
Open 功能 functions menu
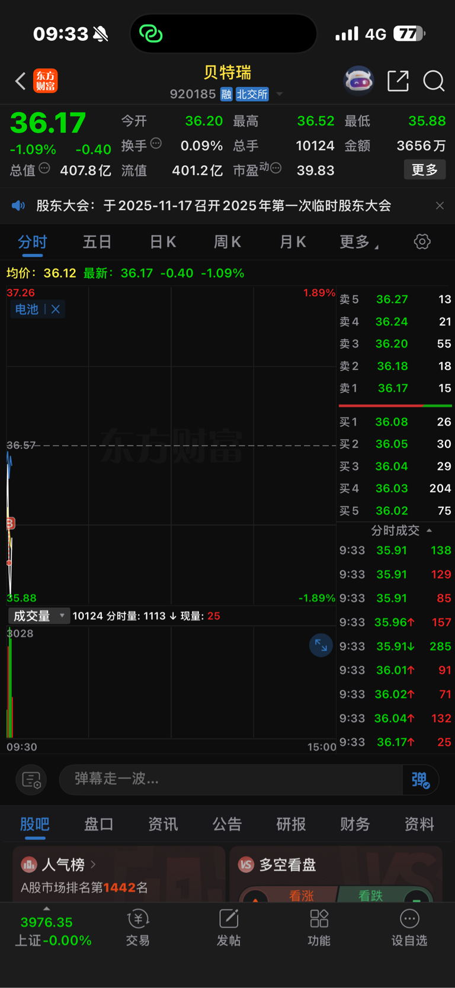tap(319, 928)
